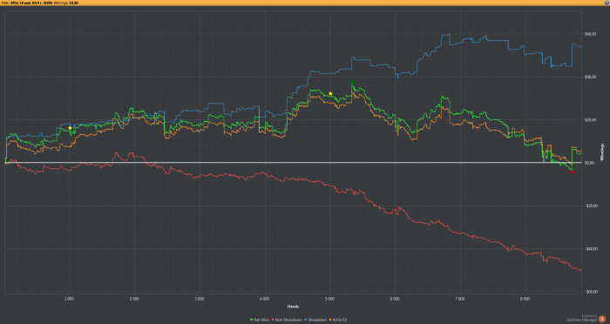Click the -$40,00 axis label
Screen dimensions: 610x324
(x=591, y=249)
